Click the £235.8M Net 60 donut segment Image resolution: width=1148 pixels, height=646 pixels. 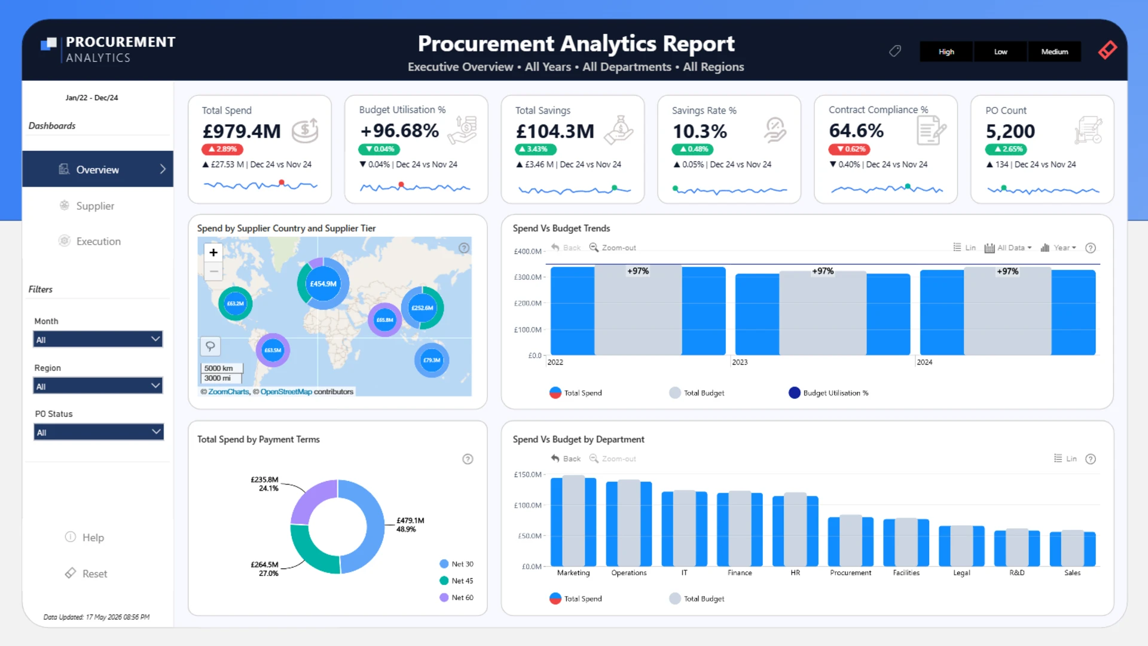pos(309,496)
